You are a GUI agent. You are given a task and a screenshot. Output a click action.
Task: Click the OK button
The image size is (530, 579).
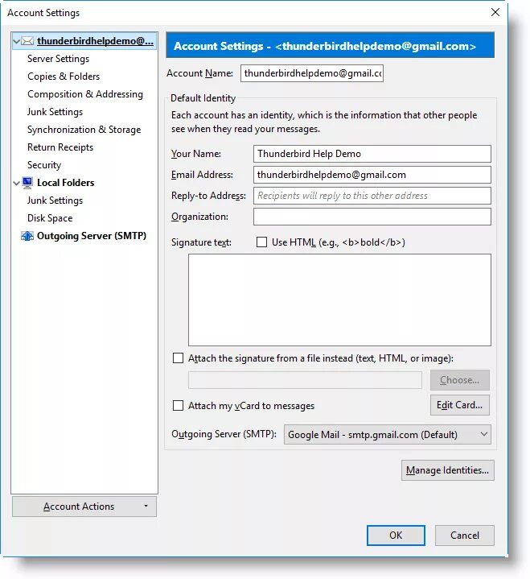pyautogui.click(x=396, y=536)
